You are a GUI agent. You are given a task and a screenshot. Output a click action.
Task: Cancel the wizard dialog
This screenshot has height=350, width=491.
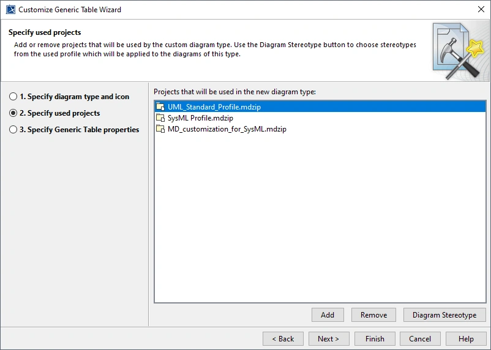(x=420, y=338)
